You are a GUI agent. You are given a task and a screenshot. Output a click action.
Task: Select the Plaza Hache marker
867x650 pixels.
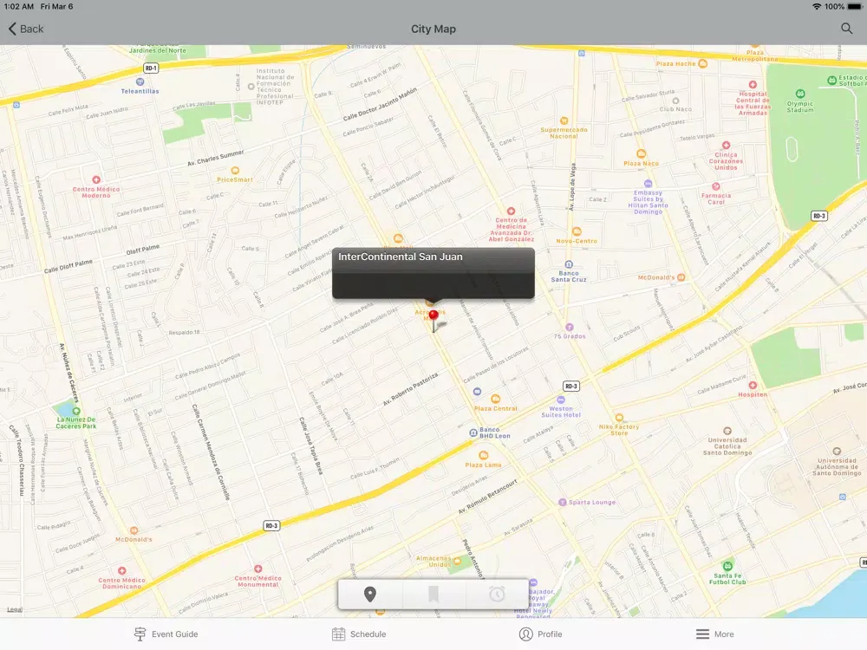(x=703, y=63)
